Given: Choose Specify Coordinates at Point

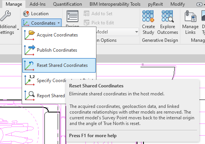Looking at the screenshot, I should (59, 81).
